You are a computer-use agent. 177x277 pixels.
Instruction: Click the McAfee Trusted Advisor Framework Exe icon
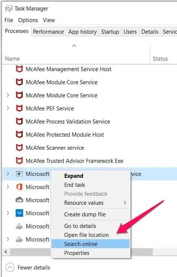(x=19, y=161)
